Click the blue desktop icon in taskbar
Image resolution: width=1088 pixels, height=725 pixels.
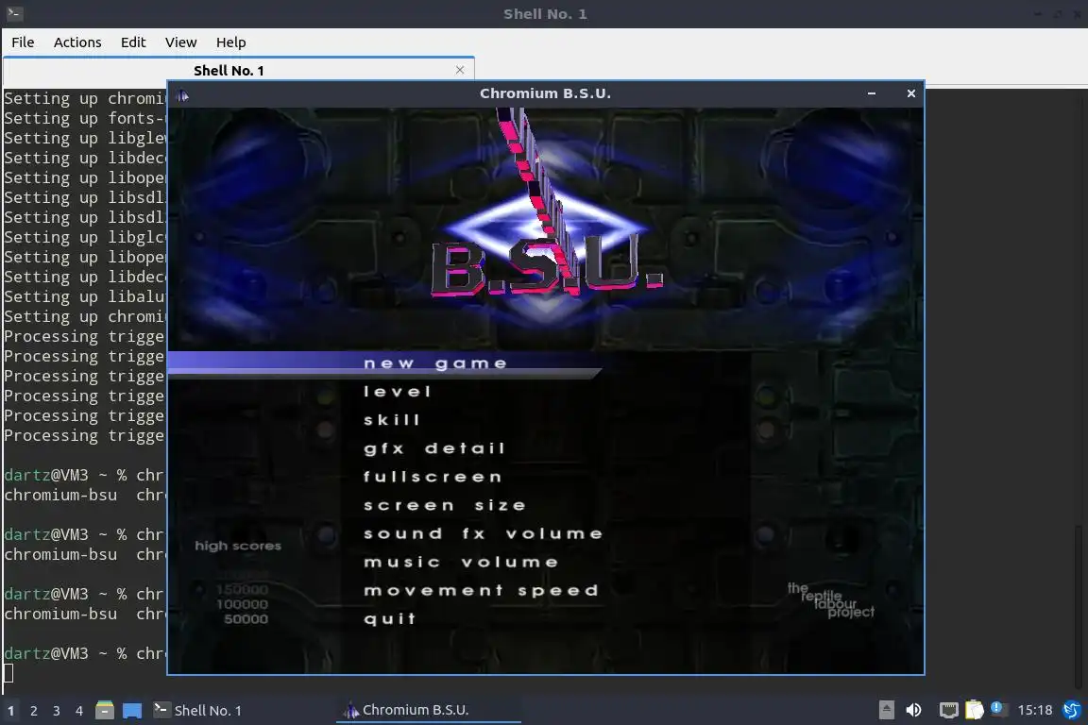[132, 711]
